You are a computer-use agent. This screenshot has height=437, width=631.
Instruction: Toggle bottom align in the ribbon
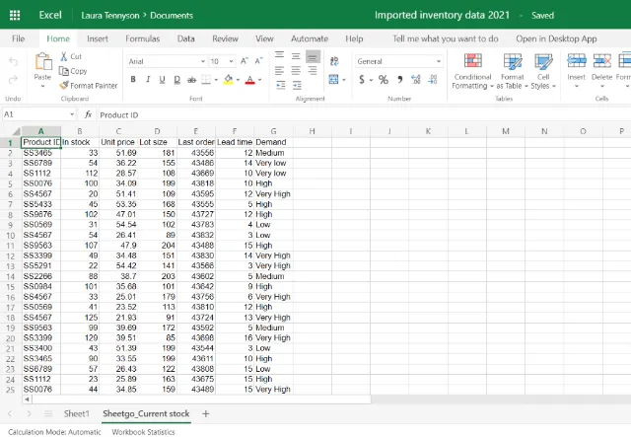tap(313, 57)
